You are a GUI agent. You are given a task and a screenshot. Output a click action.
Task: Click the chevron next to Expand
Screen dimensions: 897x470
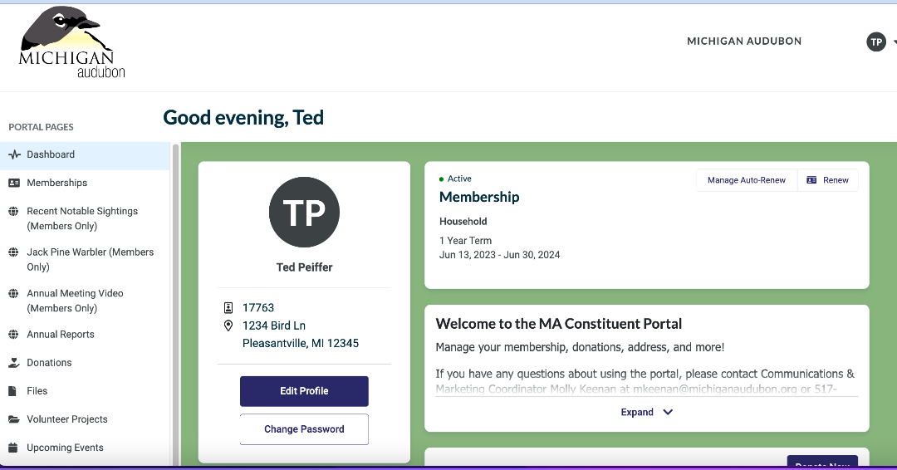pos(668,412)
